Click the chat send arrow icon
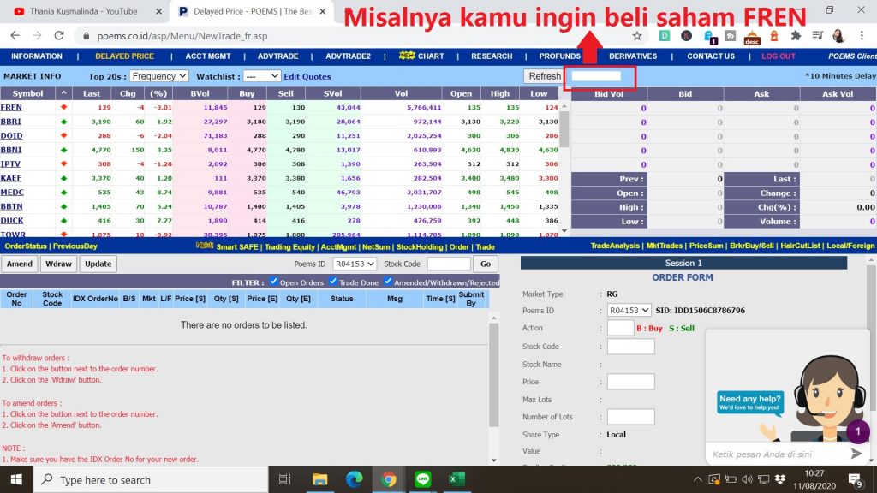 [x=856, y=454]
